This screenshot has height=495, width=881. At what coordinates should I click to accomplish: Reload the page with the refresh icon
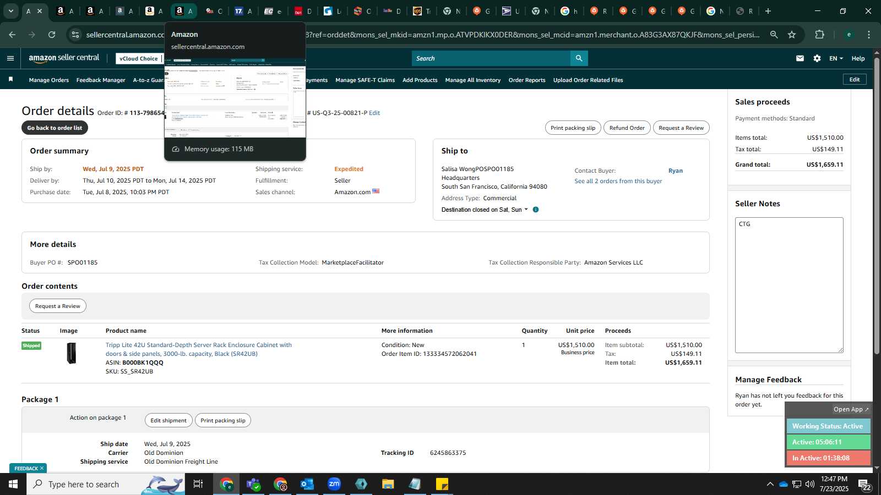[52, 35]
